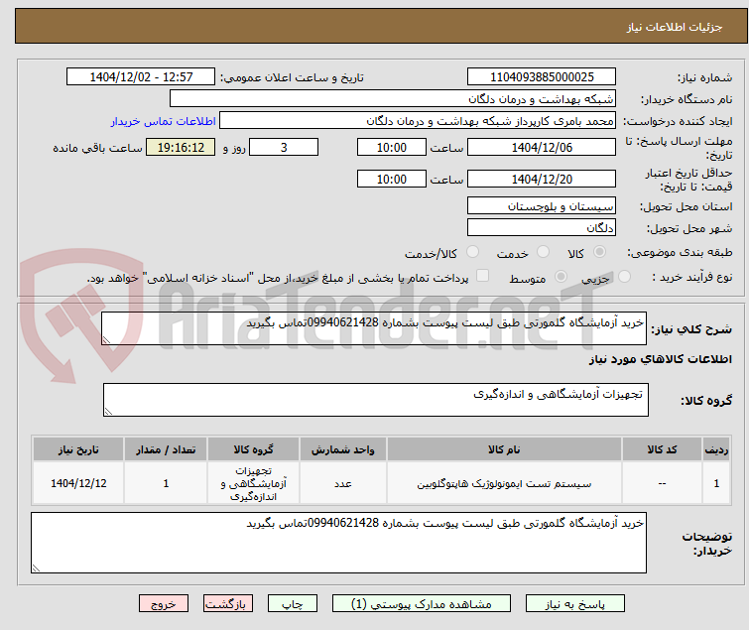
Task: Select the متوسط purchase type radio
Action: [561, 277]
